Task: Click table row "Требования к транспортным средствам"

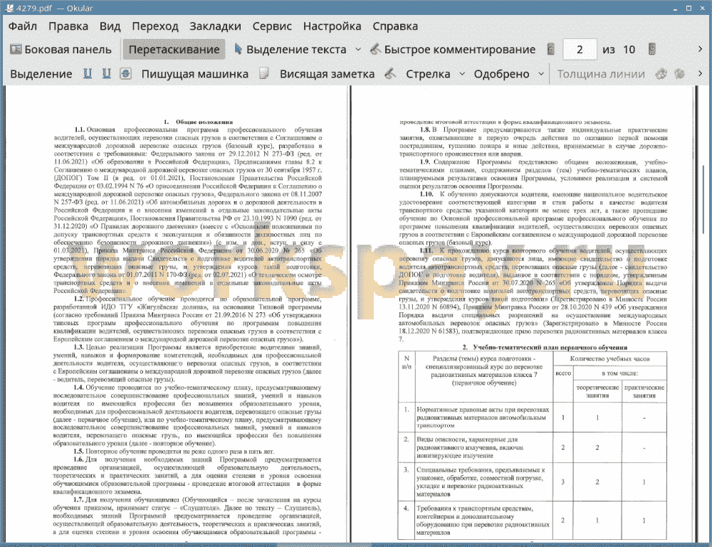Action: (533, 520)
